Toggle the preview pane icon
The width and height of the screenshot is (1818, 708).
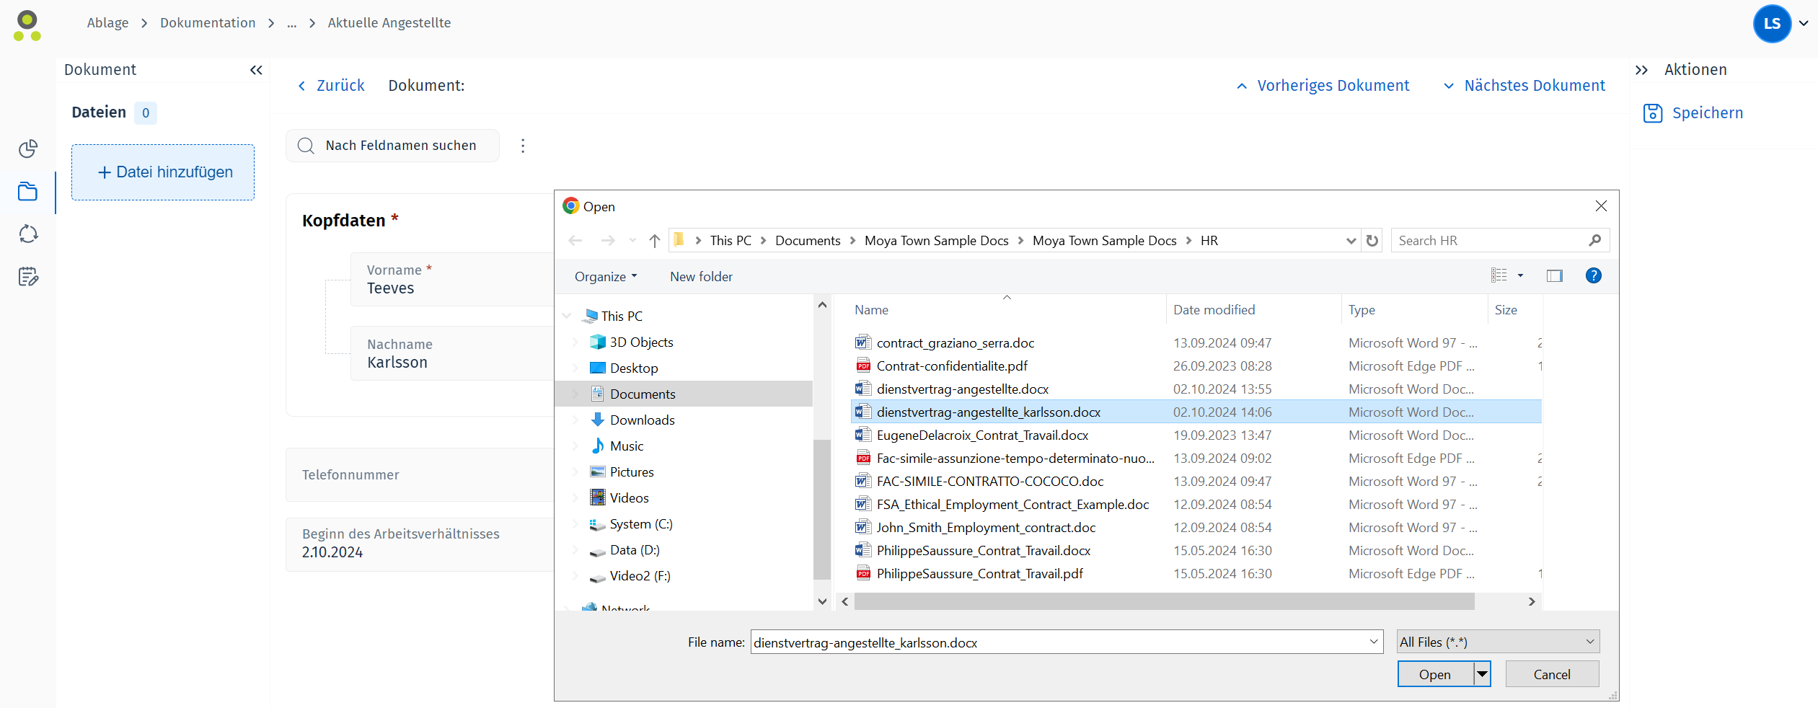1554,275
